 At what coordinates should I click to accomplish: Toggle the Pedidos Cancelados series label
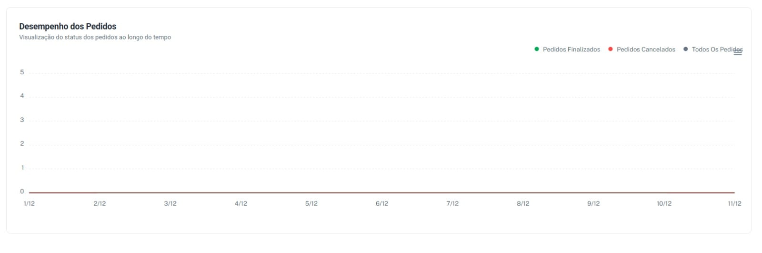(x=646, y=50)
